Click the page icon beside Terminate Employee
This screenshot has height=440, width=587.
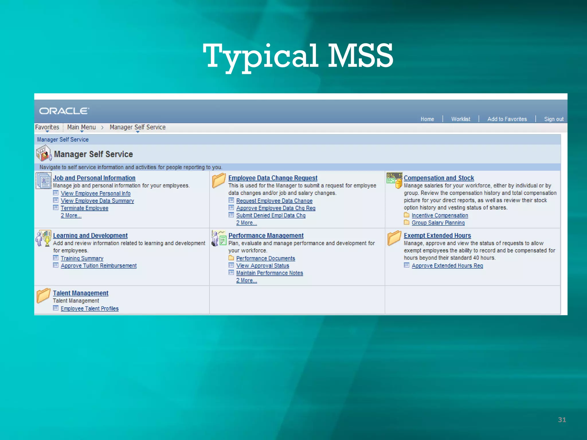click(x=56, y=207)
